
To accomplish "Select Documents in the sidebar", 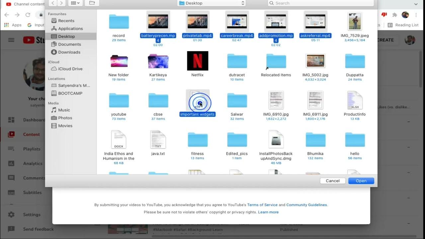I will pyautogui.click(x=69, y=44).
